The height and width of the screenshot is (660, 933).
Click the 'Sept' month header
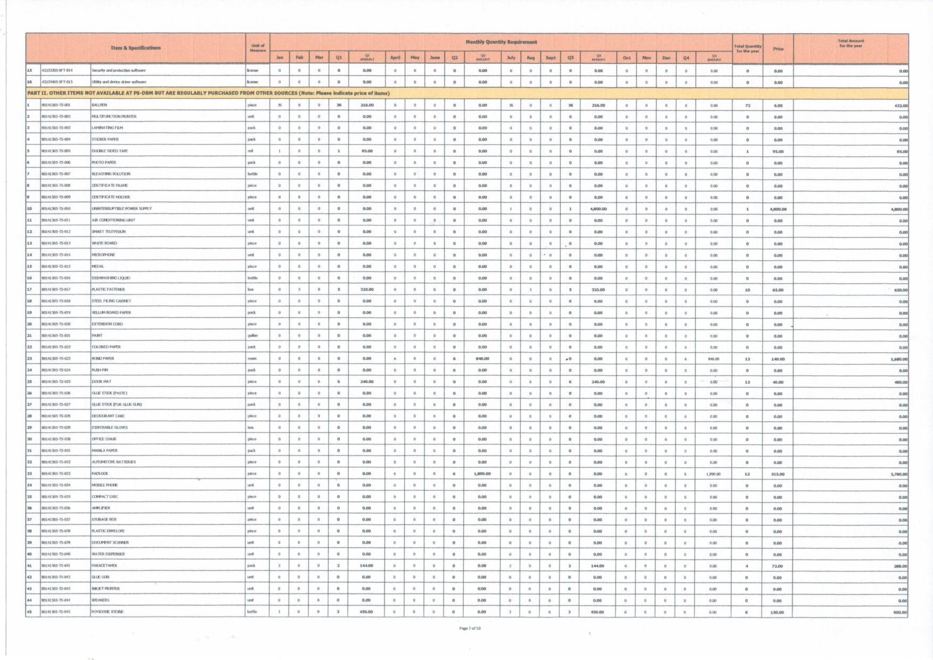click(551, 57)
